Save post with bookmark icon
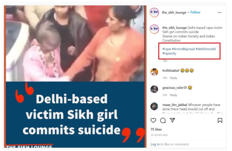232x151 pixels. click(x=220, y=120)
